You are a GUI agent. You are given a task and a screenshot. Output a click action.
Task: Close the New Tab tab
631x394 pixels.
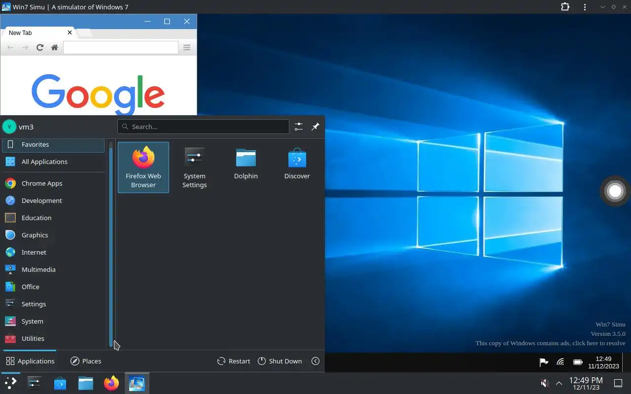70,33
